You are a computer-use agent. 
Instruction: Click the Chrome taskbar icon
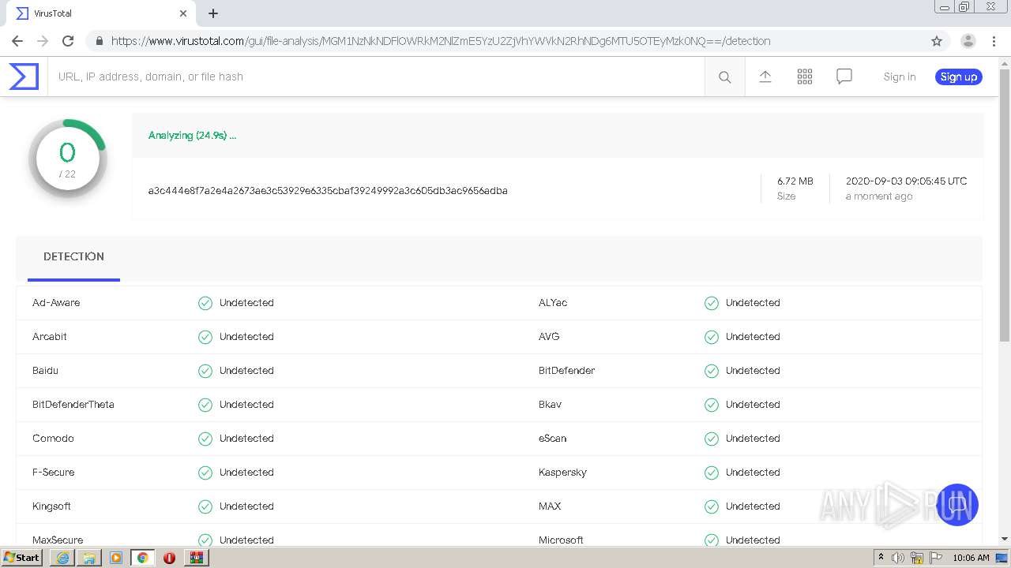coord(143,558)
